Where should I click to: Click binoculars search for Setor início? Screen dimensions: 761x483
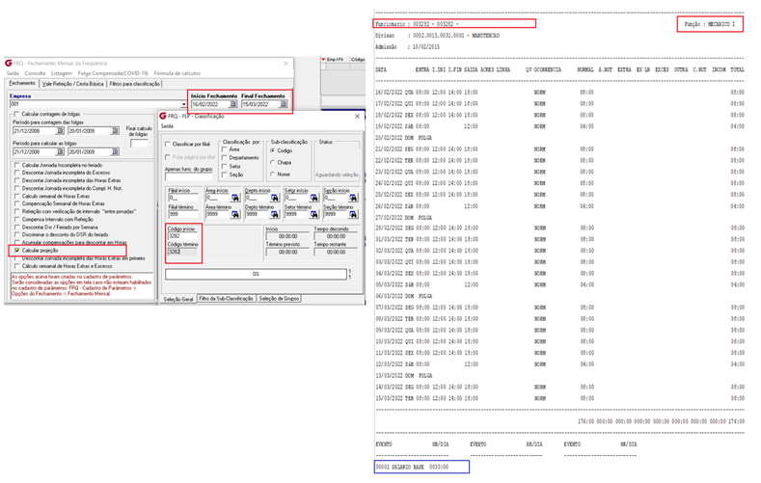[314, 198]
